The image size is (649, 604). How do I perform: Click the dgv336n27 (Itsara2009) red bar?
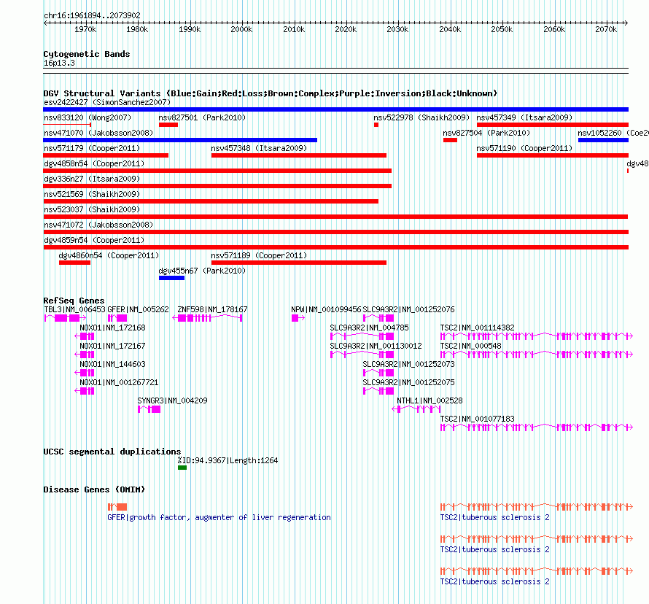click(x=217, y=186)
